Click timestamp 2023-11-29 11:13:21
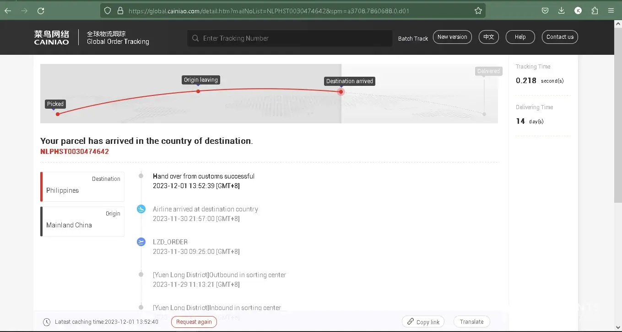 [x=196, y=285]
